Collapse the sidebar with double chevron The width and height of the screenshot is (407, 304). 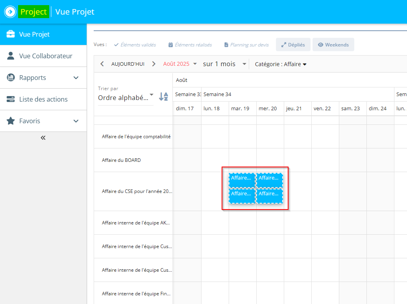pyautogui.click(x=43, y=138)
